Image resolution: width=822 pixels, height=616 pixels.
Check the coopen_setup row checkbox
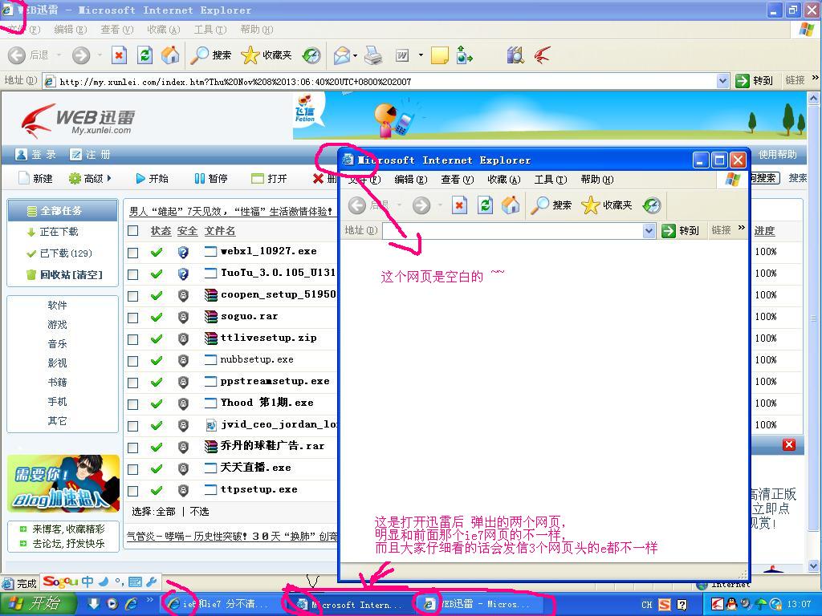coord(133,296)
